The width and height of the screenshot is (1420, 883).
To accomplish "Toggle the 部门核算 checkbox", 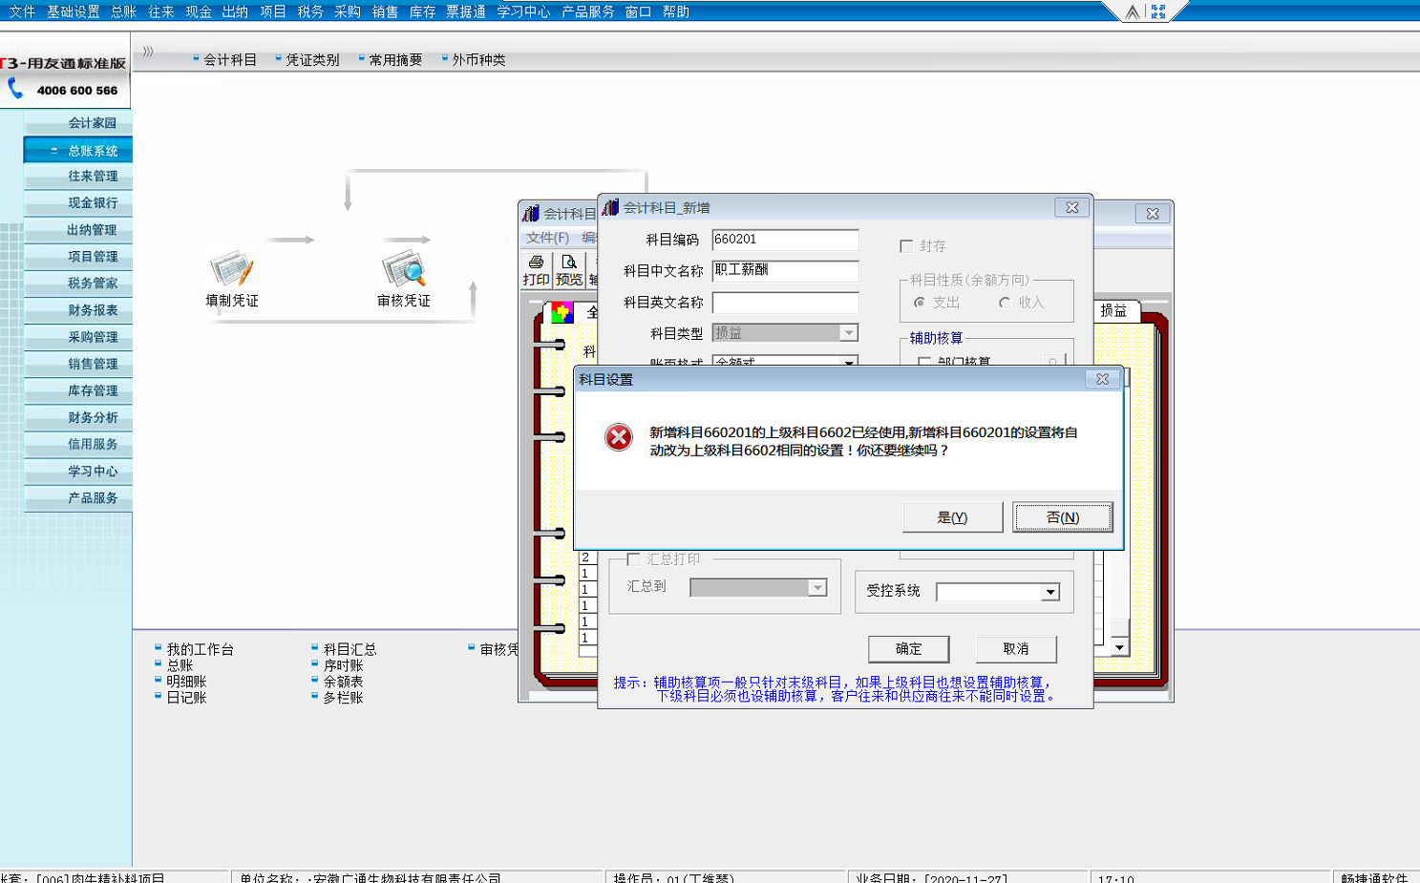I will pyautogui.click(x=924, y=363).
